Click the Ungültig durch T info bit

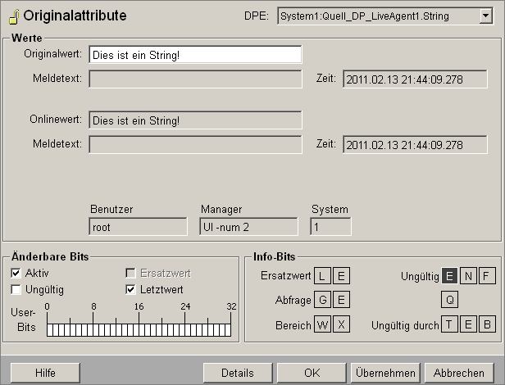pos(450,324)
